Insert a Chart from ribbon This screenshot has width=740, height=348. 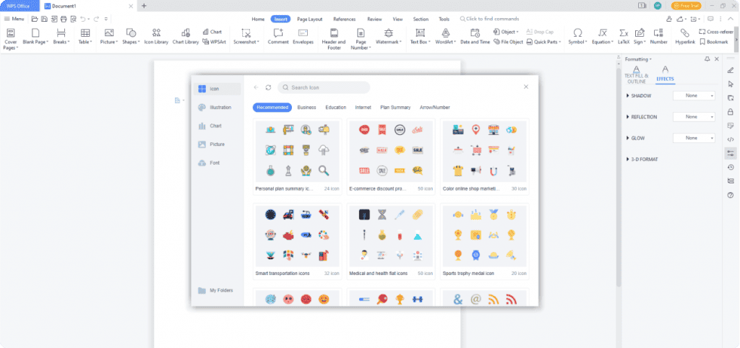click(x=212, y=32)
